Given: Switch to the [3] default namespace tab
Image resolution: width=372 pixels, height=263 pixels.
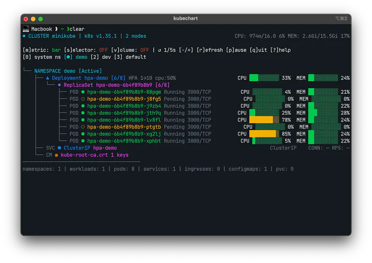Looking at the screenshot, I should coord(130,57).
